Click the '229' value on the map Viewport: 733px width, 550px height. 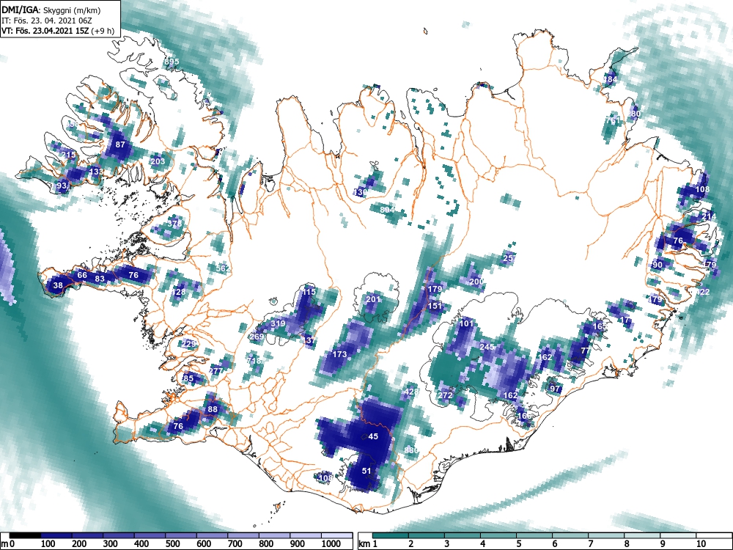pos(189,344)
